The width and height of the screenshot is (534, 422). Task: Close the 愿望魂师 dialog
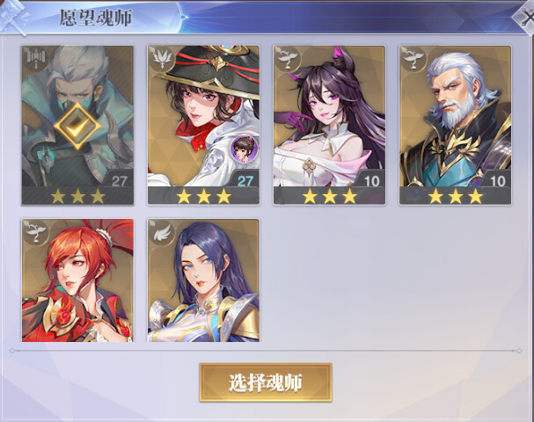[524, 18]
